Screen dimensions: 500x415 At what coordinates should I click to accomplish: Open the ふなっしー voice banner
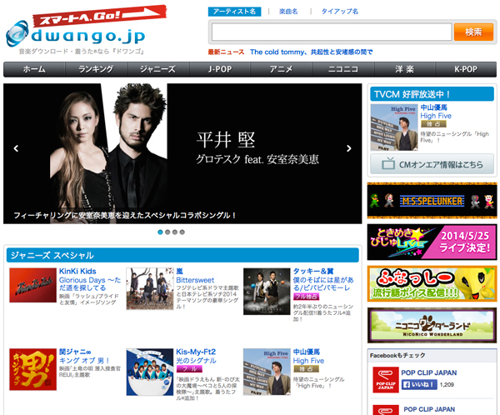432,283
